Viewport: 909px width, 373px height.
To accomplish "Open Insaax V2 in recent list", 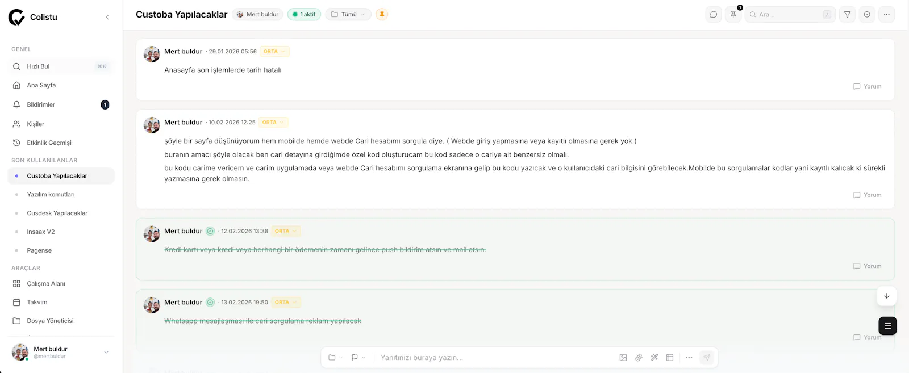I will [61, 232].
